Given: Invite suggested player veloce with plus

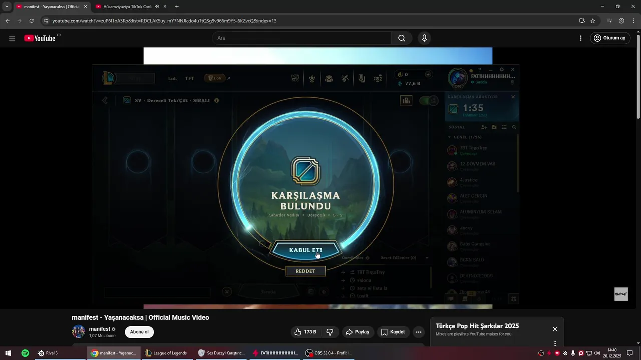Looking at the screenshot, I should 343,280.
